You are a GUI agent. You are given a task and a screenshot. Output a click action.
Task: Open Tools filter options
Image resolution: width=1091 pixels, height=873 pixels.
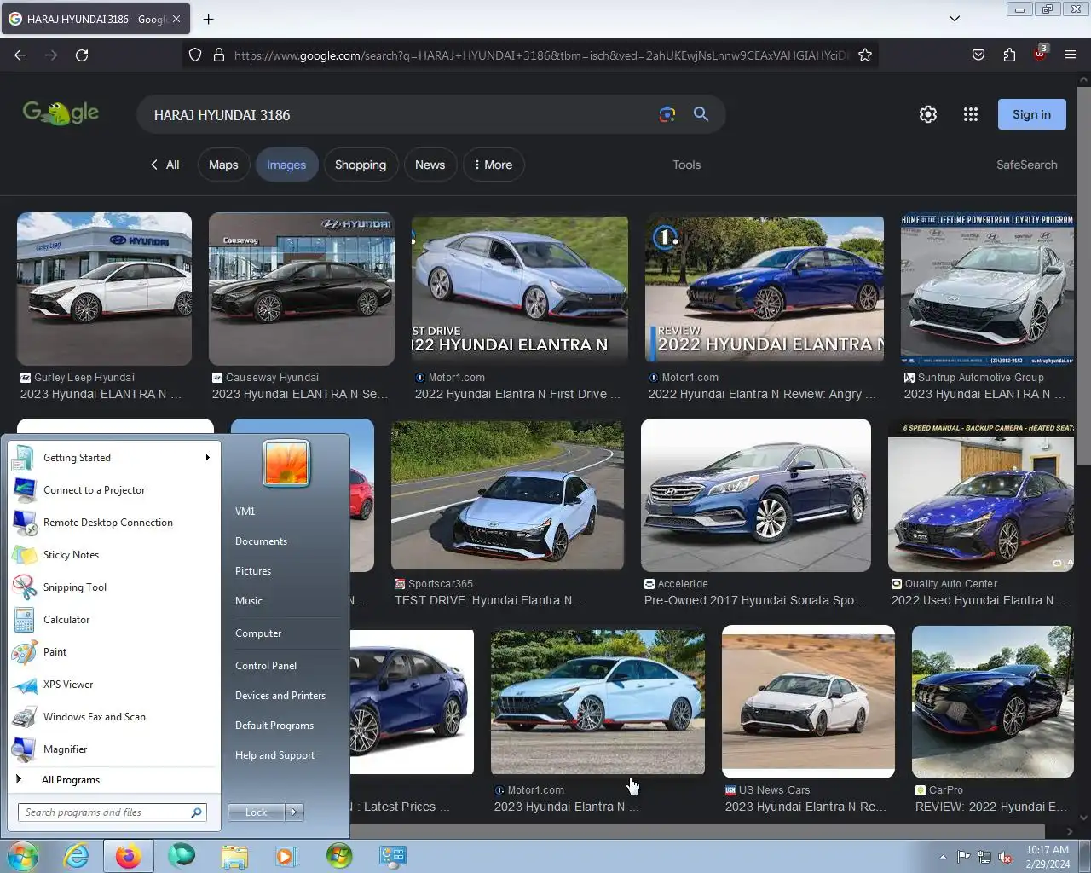[686, 165]
